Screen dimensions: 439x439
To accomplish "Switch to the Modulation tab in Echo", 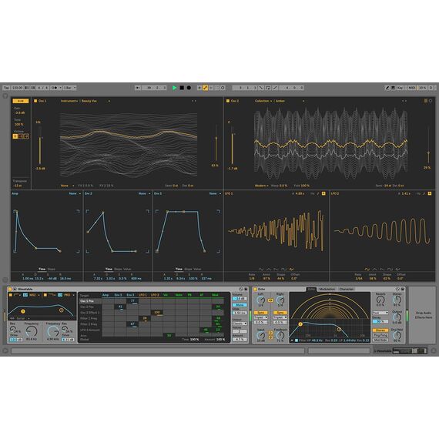I will [327, 289].
